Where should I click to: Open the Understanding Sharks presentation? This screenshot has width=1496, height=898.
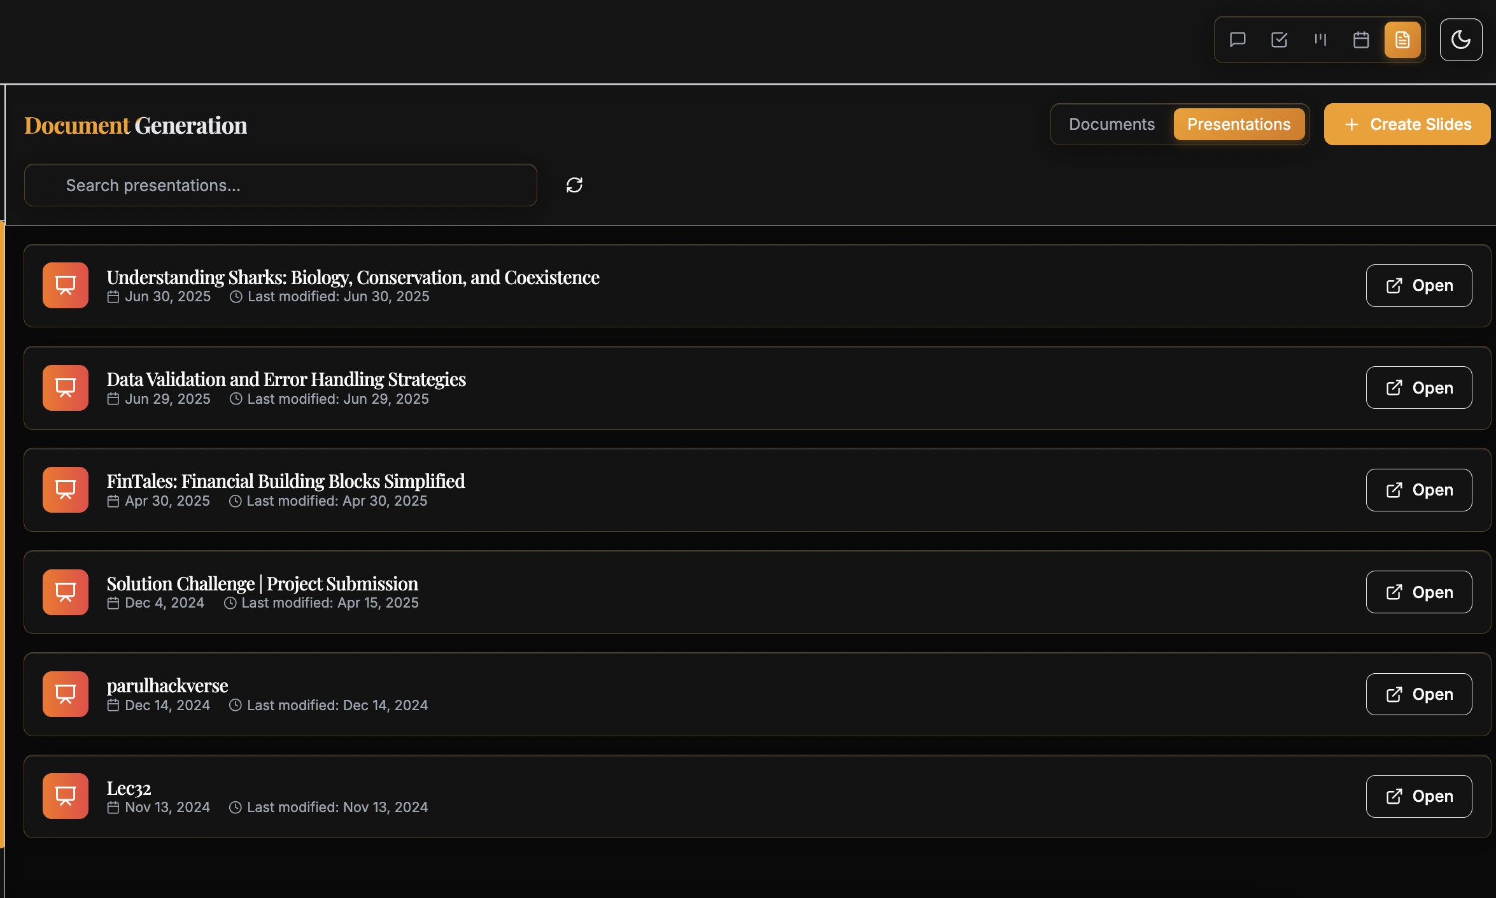(1418, 285)
